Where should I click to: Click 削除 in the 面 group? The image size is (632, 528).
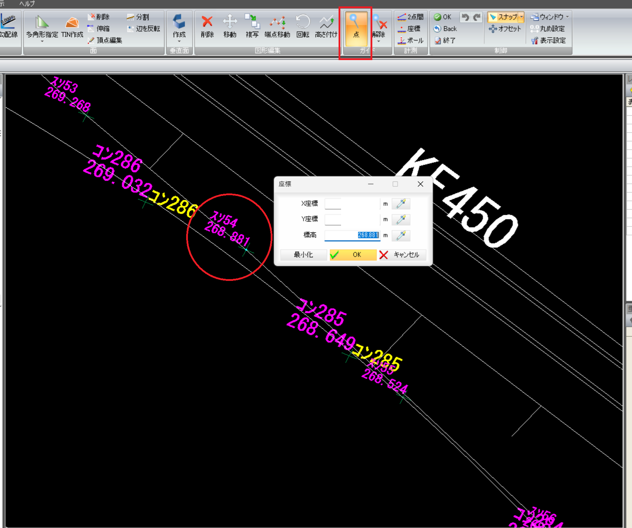(98, 17)
